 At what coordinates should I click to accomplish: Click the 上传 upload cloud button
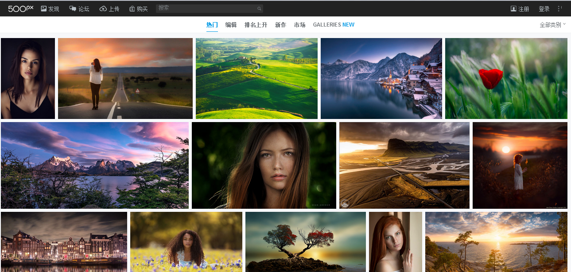[109, 9]
